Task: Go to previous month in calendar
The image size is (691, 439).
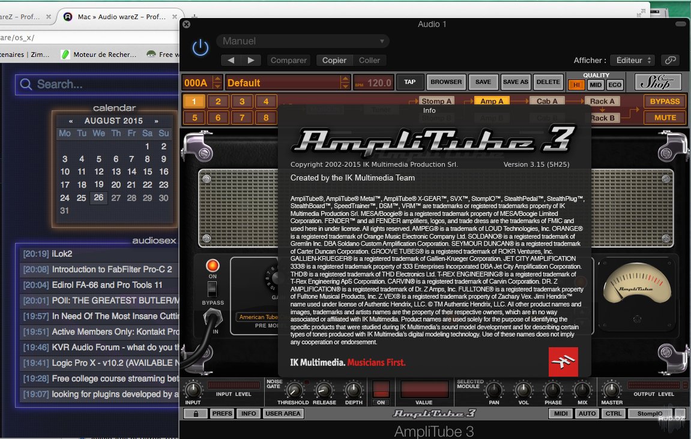Action: point(71,121)
